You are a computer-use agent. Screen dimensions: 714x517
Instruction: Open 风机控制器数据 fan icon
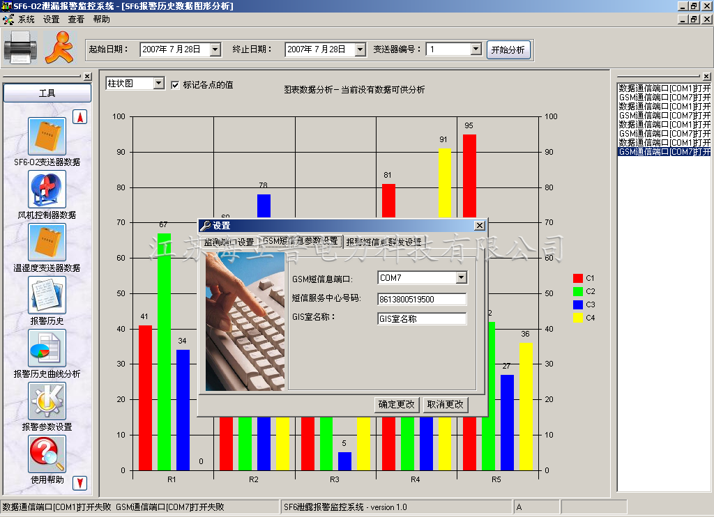coord(47,190)
